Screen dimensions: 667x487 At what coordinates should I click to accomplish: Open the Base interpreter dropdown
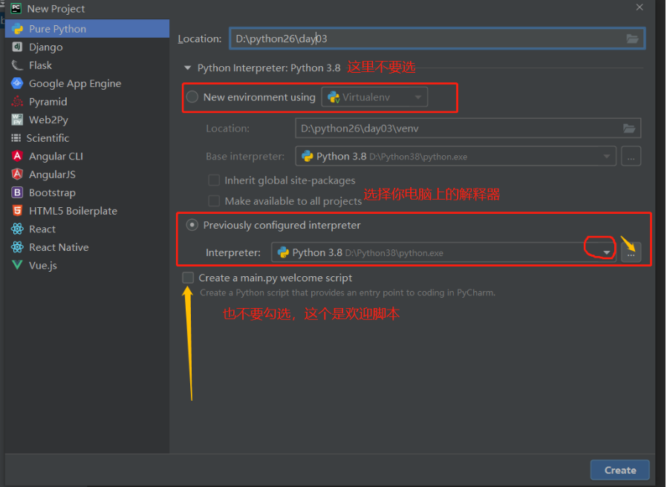click(455, 157)
